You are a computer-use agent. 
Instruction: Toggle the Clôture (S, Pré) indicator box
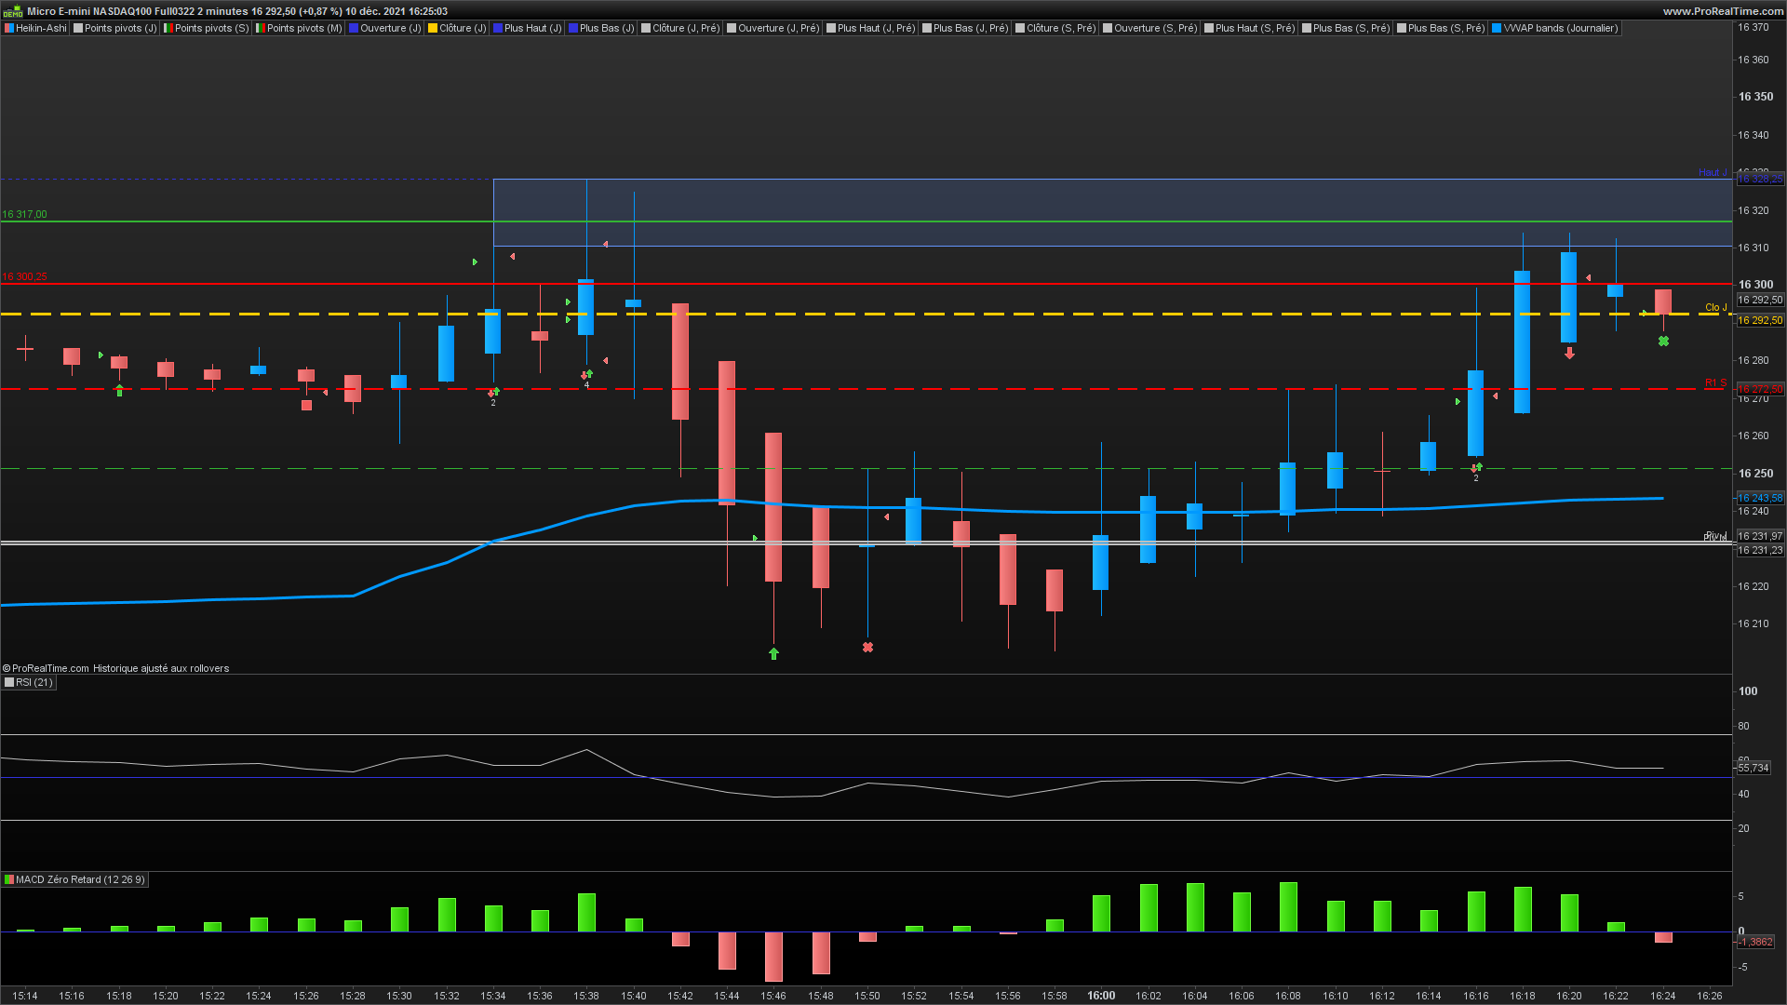point(1021,28)
